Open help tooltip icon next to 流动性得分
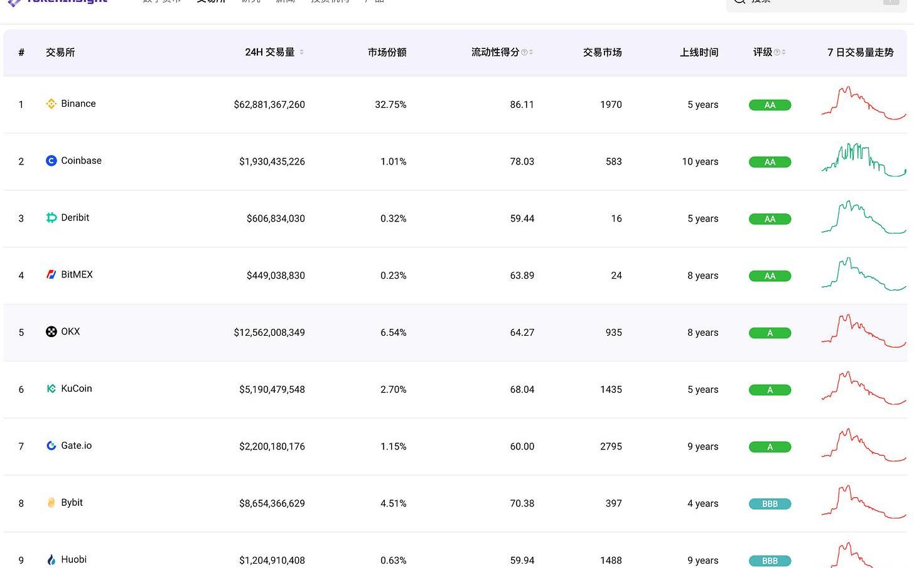The height and width of the screenshot is (568, 914). 524,52
